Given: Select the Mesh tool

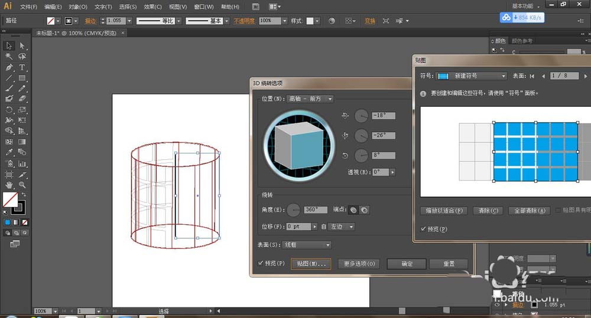Looking at the screenshot, I should [x=9, y=142].
